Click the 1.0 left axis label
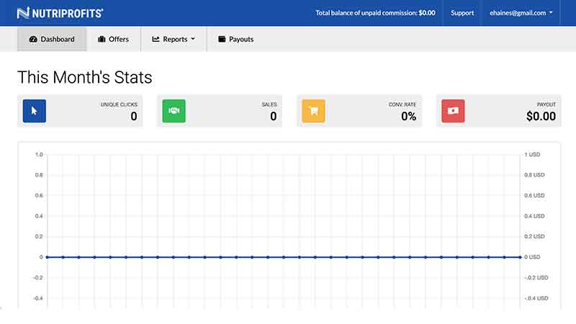 pos(39,155)
